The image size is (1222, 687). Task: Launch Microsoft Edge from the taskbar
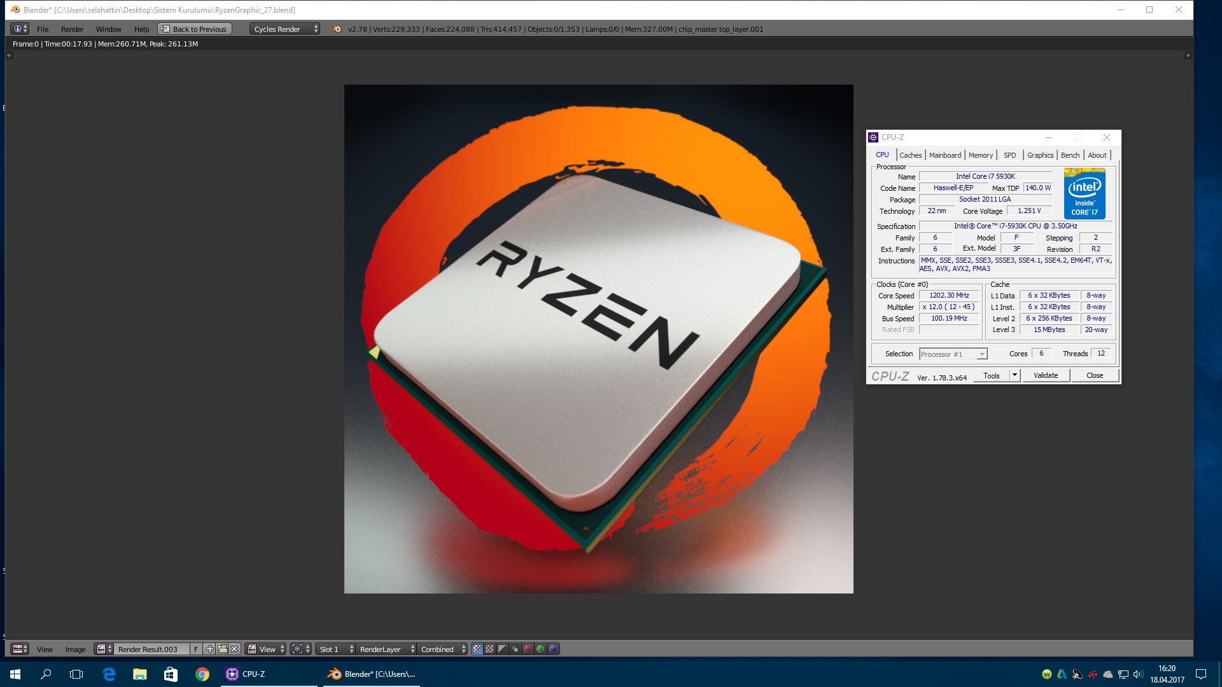[x=109, y=674]
